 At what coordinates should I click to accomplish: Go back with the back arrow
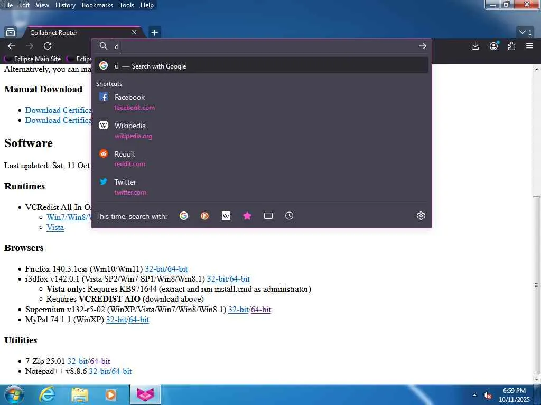point(12,46)
